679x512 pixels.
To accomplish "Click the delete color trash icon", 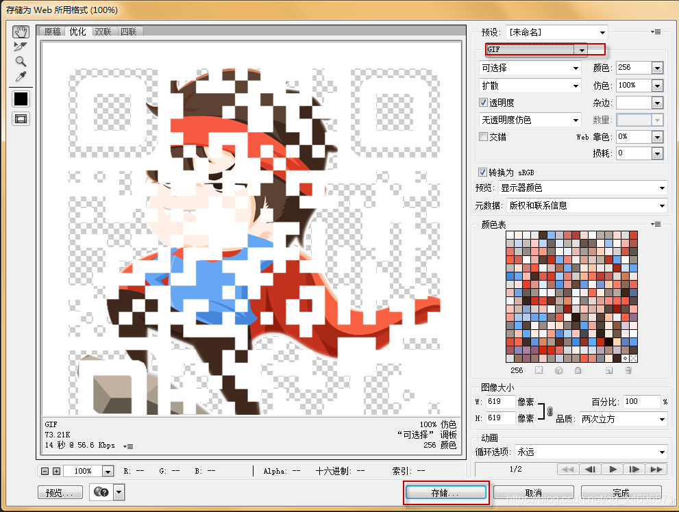I will (x=628, y=370).
